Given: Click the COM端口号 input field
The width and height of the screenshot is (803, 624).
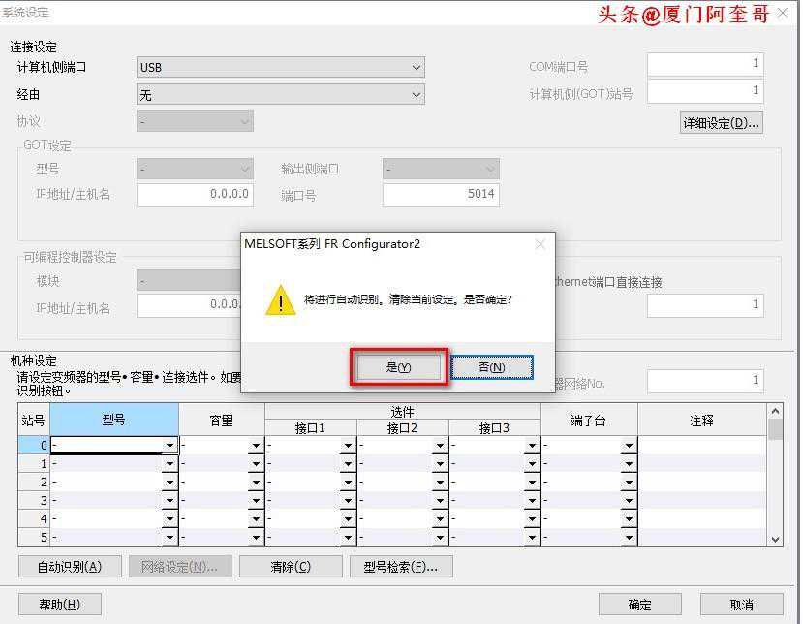Looking at the screenshot, I should point(704,64).
